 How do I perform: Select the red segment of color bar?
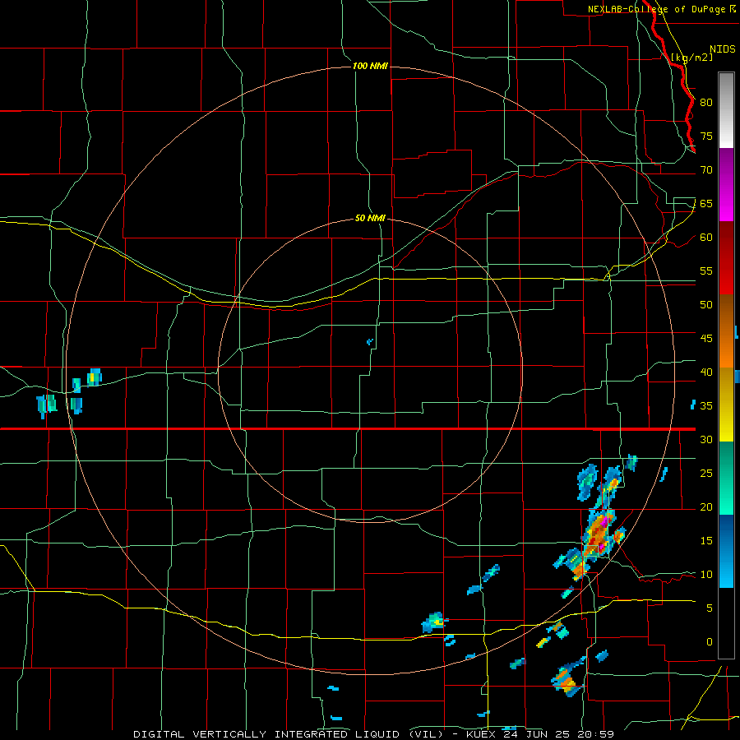726,257
